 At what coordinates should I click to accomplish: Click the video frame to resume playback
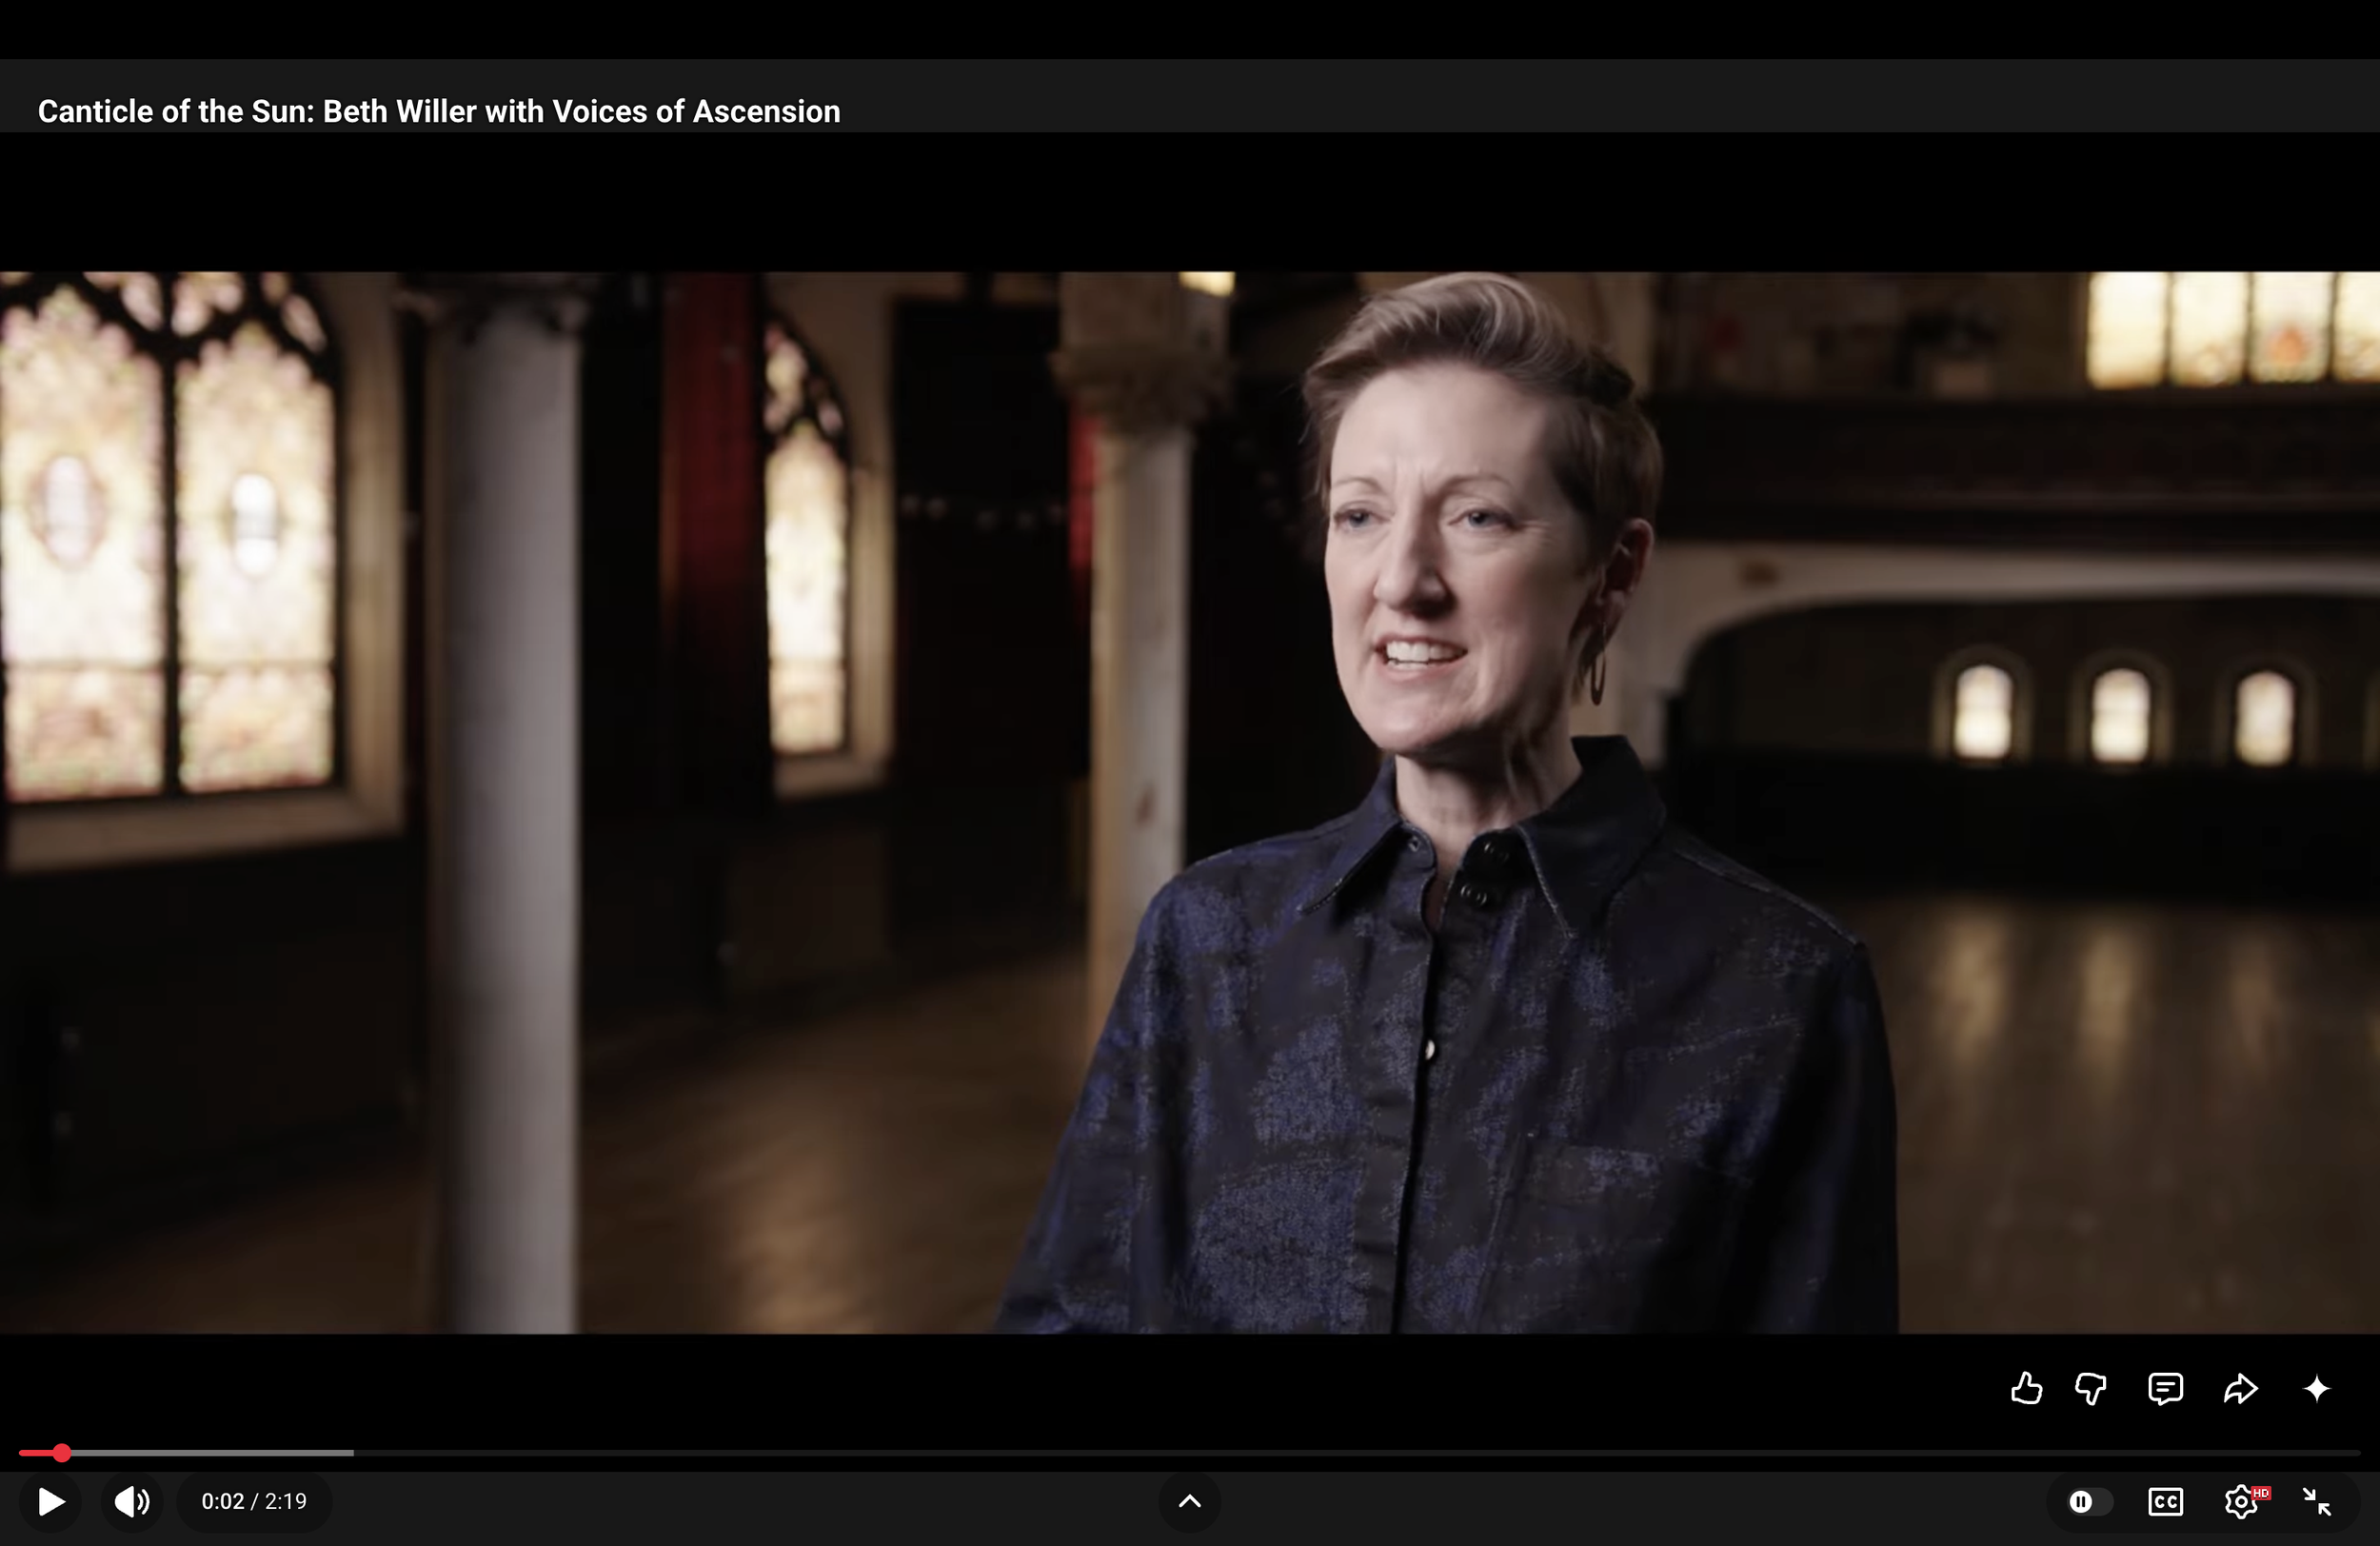click(x=1190, y=800)
